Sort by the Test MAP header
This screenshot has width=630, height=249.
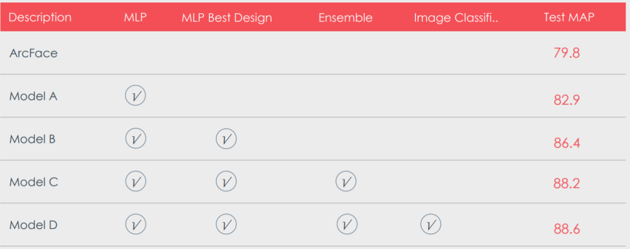[x=569, y=17]
